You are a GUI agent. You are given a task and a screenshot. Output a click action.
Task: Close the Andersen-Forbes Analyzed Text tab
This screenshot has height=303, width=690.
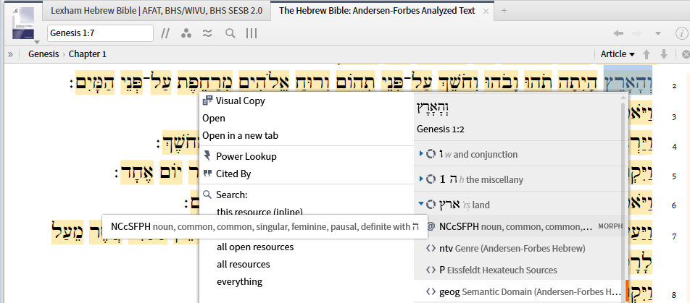[x=486, y=11]
